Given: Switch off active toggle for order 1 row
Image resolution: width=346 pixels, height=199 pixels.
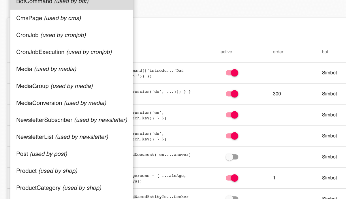Looking at the screenshot, I should 232,178.
